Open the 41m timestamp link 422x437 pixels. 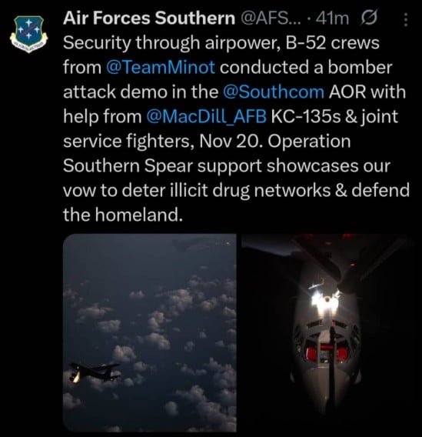click(333, 18)
